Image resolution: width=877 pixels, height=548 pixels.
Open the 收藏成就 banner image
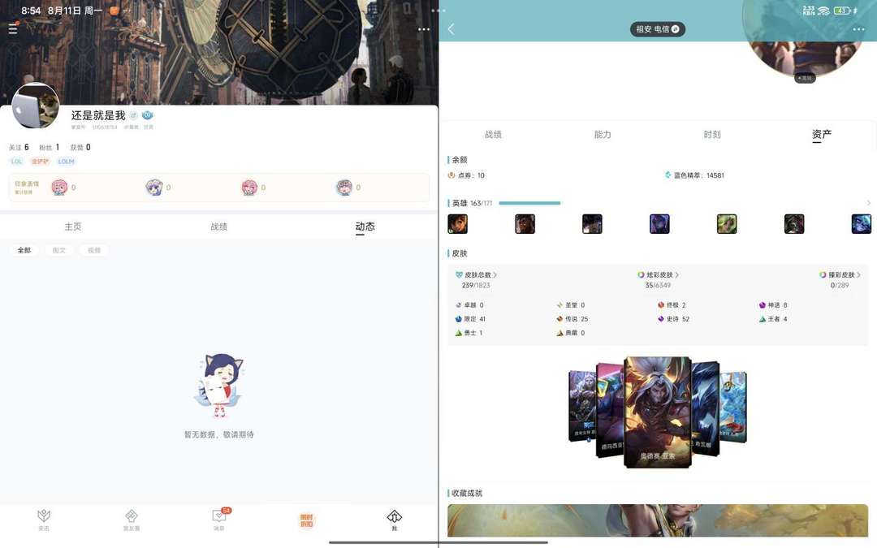tap(658, 520)
